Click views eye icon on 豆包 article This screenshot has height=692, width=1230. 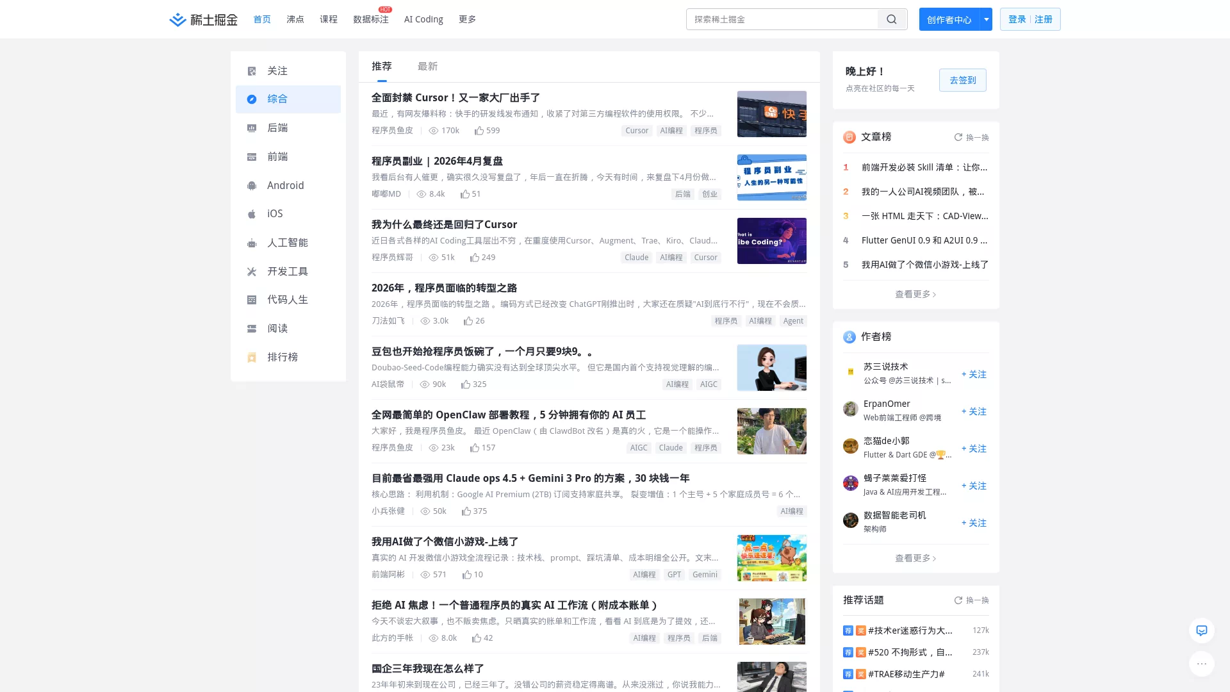click(x=424, y=384)
